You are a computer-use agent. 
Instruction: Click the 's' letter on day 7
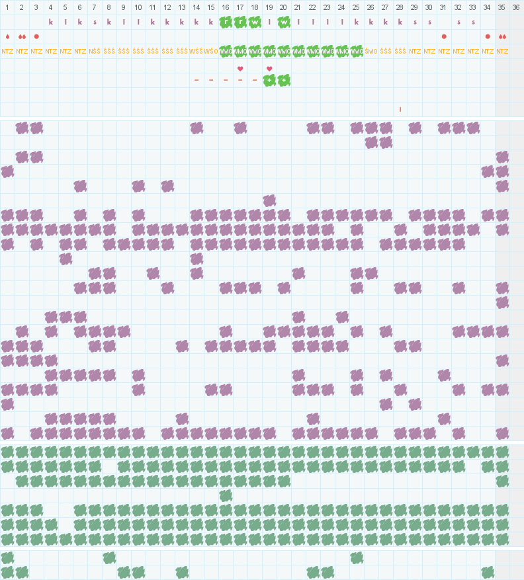tap(95, 22)
